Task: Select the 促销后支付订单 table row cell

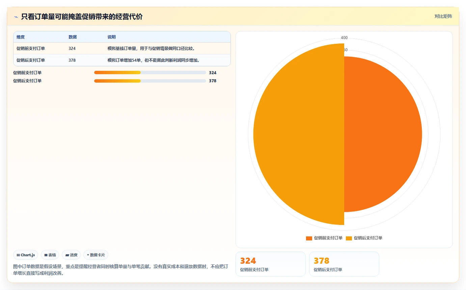Action: pos(31,60)
